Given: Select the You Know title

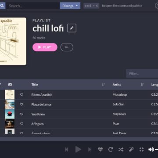Looking at the screenshot, I should point(38,114).
